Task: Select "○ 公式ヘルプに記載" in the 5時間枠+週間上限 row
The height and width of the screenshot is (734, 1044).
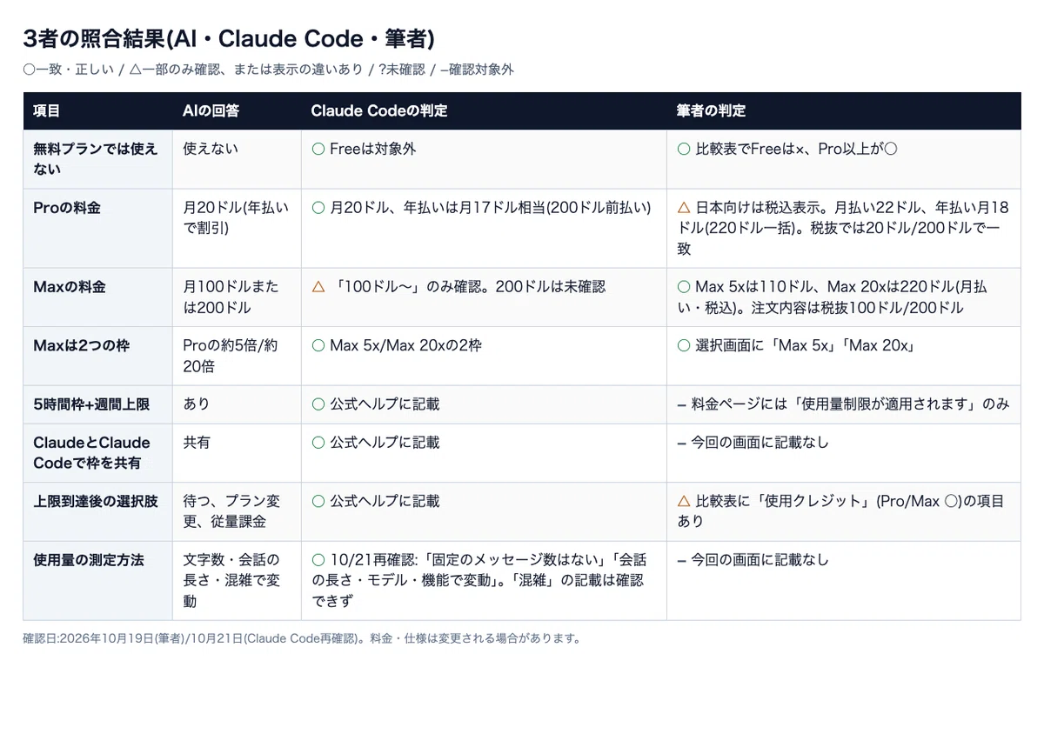Action: click(x=484, y=404)
